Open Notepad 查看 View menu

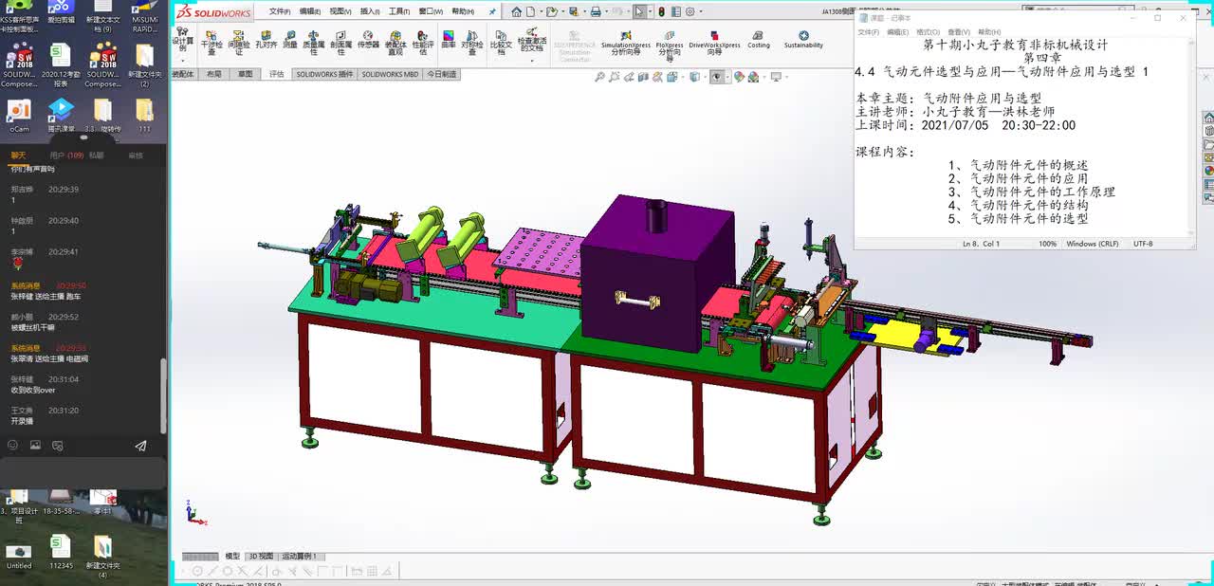point(959,32)
